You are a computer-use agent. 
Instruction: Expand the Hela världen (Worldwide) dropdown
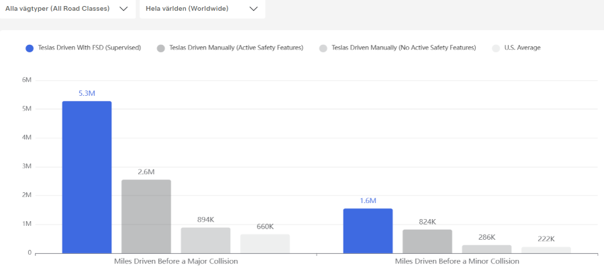(x=201, y=9)
